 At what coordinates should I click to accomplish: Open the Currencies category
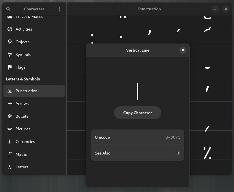point(34,142)
